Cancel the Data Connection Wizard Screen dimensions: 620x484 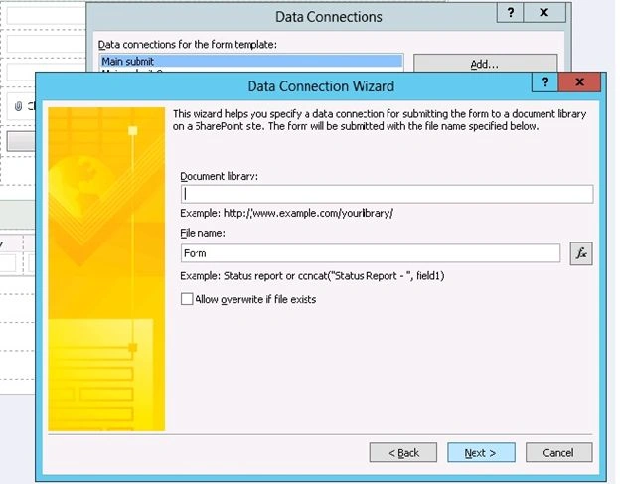click(558, 453)
